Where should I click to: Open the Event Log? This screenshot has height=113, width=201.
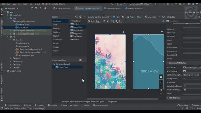(x=183, y=105)
